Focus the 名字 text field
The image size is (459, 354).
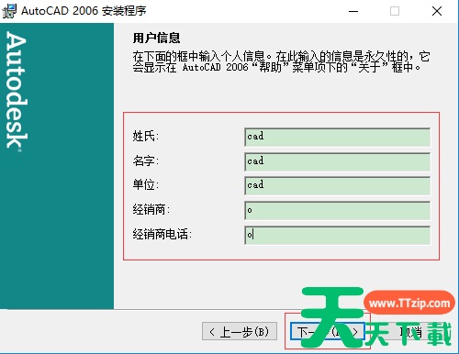[338, 161]
